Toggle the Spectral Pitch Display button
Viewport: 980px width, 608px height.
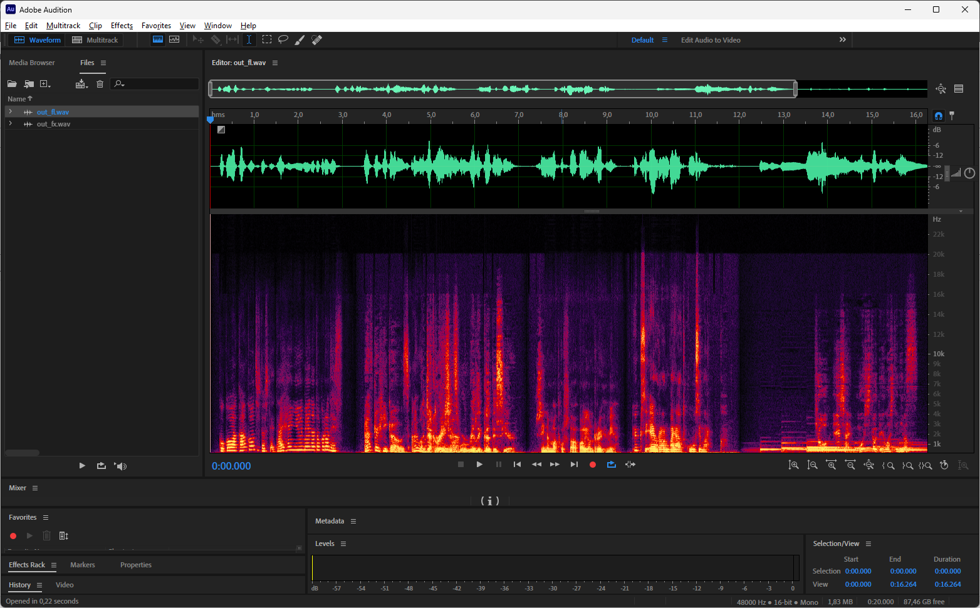click(x=174, y=39)
